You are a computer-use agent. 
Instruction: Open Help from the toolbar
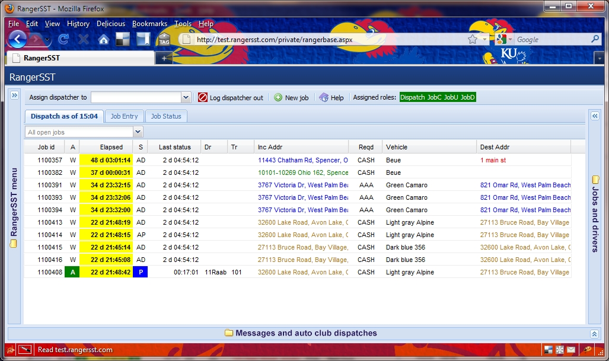(x=324, y=98)
